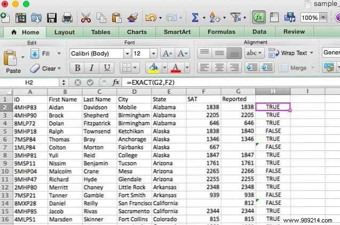340x225 pixels.
Task: Toggle Italic formatting
Action: point(92,68)
